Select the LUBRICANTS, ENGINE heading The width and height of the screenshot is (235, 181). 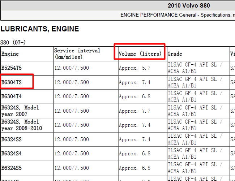point(40,29)
